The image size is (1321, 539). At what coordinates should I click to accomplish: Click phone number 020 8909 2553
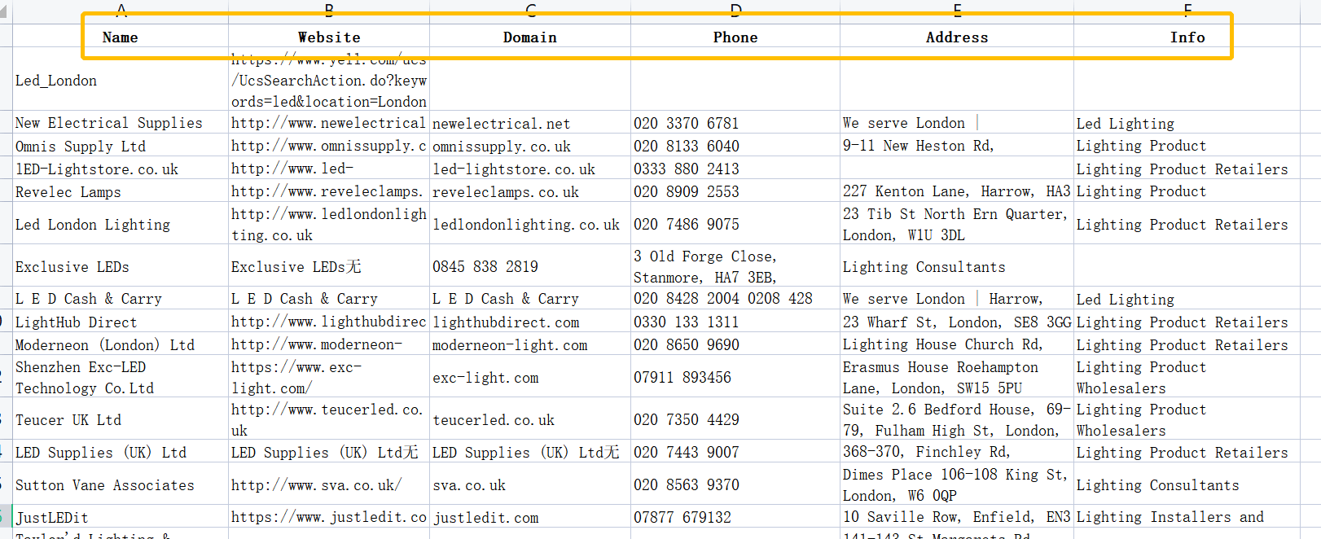click(735, 191)
